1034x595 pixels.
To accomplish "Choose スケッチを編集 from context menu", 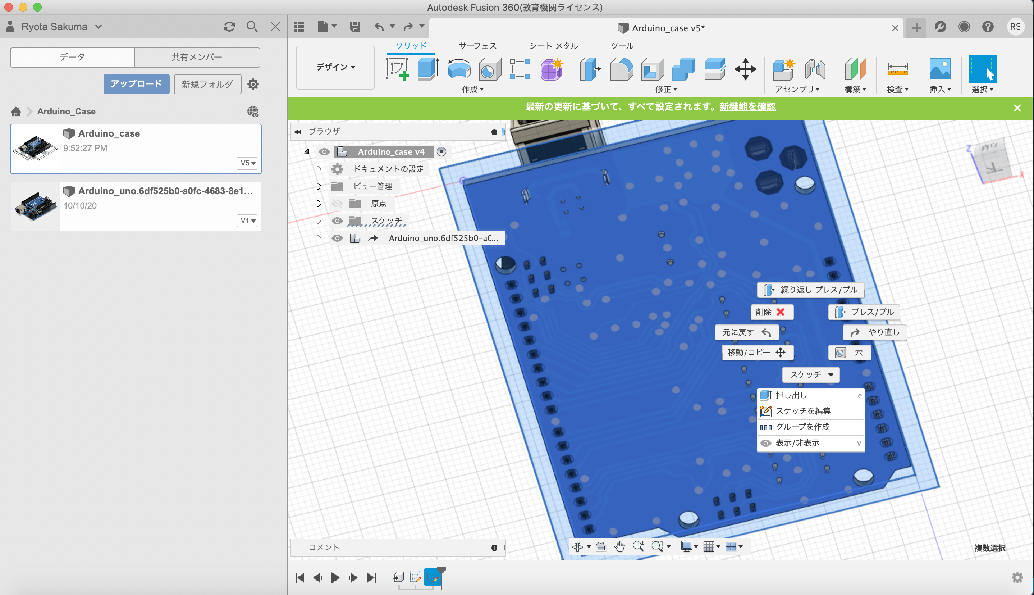I will tap(803, 411).
